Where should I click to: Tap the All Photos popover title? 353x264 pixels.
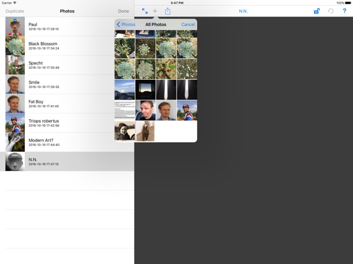pos(156,24)
